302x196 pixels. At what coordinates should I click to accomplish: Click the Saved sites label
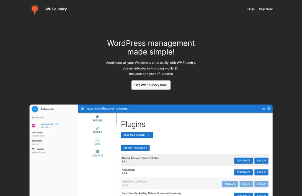tap(37, 117)
